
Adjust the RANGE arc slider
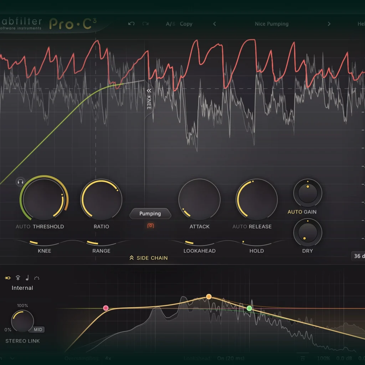[x=101, y=243]
